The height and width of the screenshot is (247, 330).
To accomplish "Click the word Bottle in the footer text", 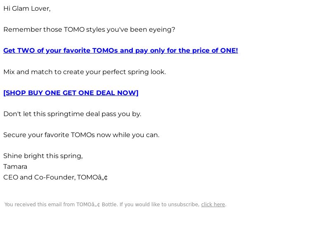I will [110, 205].
